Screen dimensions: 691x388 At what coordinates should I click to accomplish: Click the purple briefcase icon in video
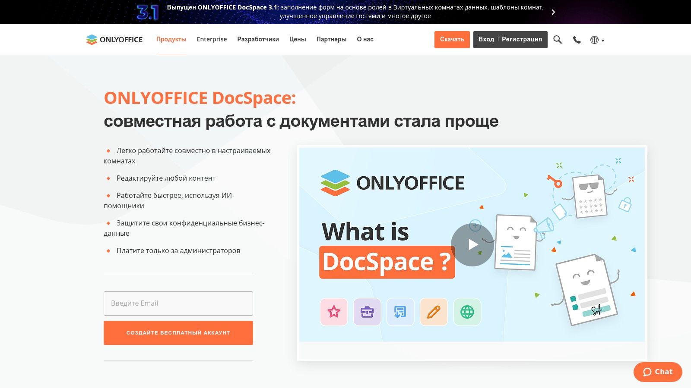tap(367, 312)
